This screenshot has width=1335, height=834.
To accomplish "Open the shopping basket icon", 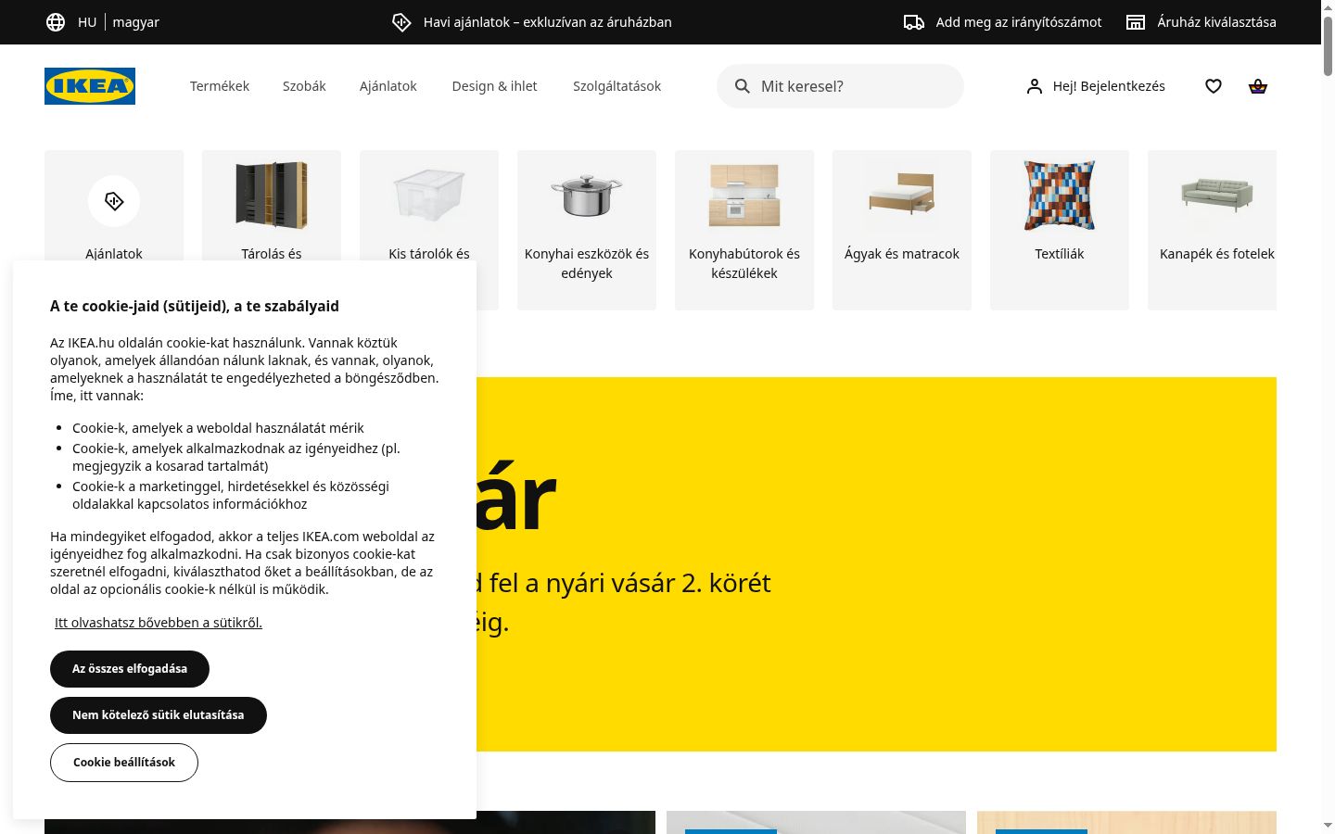I will click(1258, 86).
